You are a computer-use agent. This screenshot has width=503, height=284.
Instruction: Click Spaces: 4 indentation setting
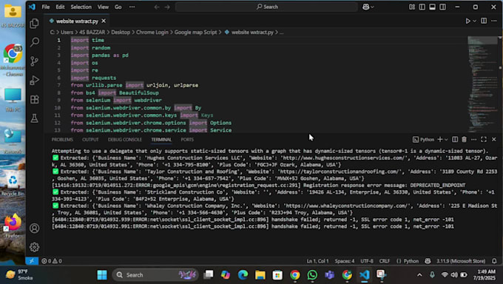click(x=345, y=261)
